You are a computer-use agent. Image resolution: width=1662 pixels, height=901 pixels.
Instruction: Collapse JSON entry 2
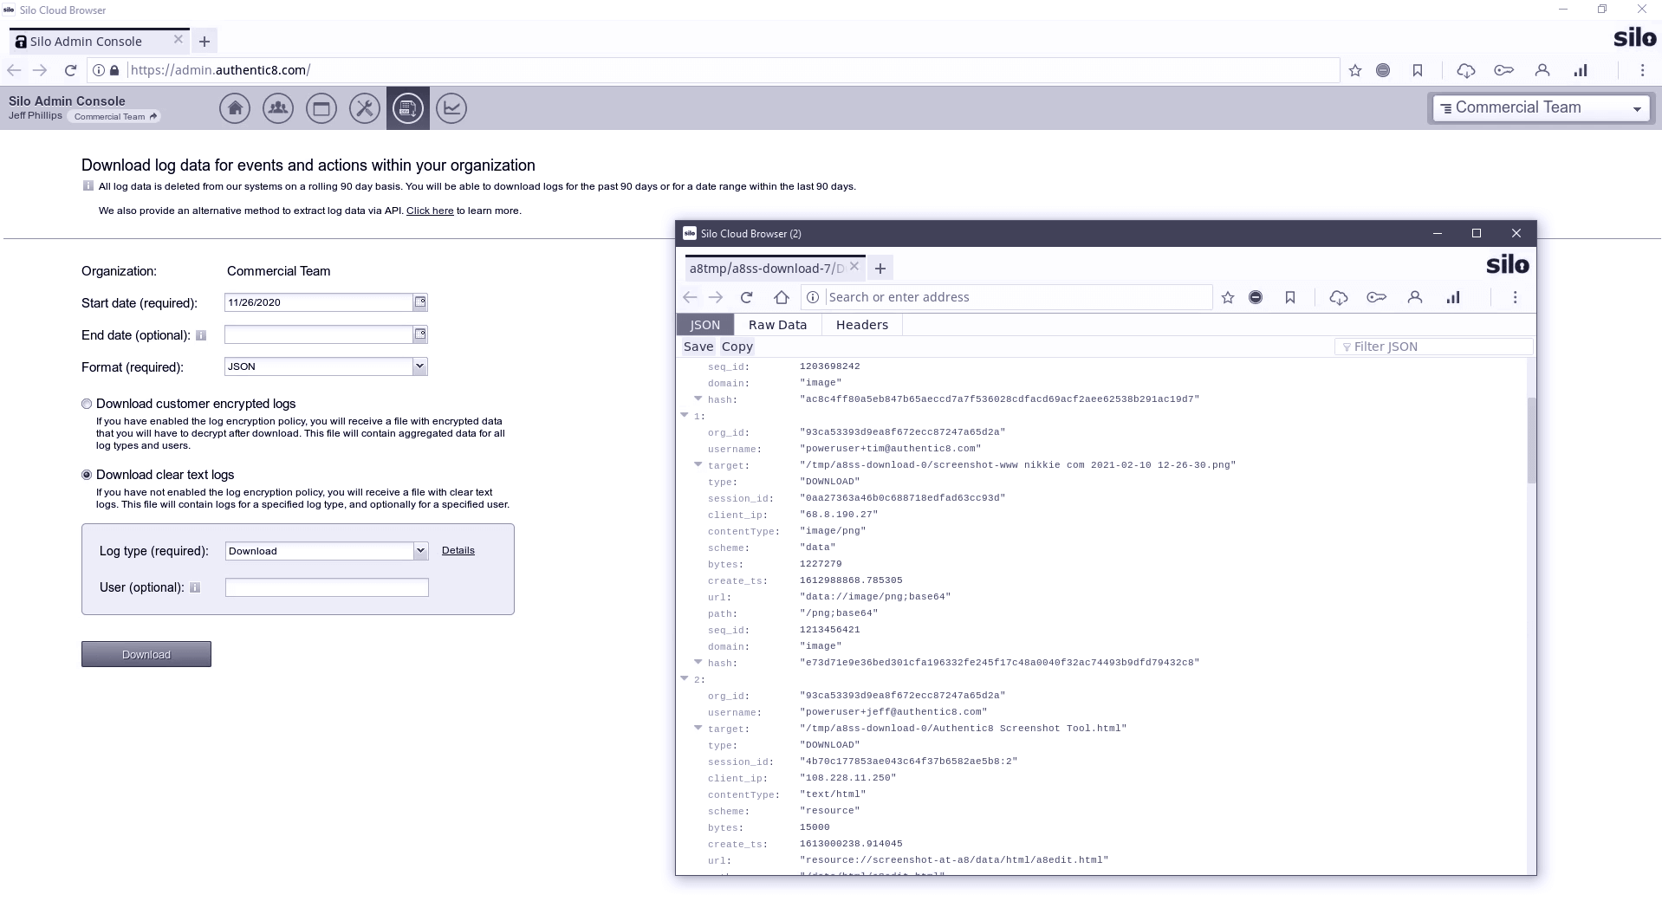(685, 679)
